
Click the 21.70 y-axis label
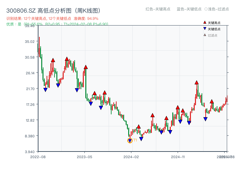[x=30, y=89]
